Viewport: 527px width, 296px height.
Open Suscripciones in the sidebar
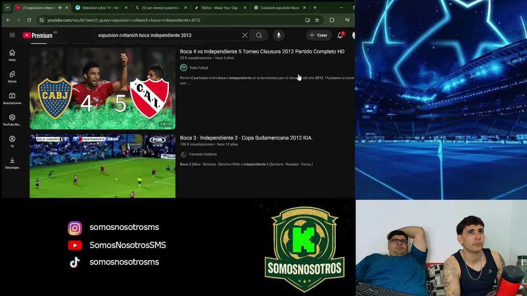(x=12, y=98)
